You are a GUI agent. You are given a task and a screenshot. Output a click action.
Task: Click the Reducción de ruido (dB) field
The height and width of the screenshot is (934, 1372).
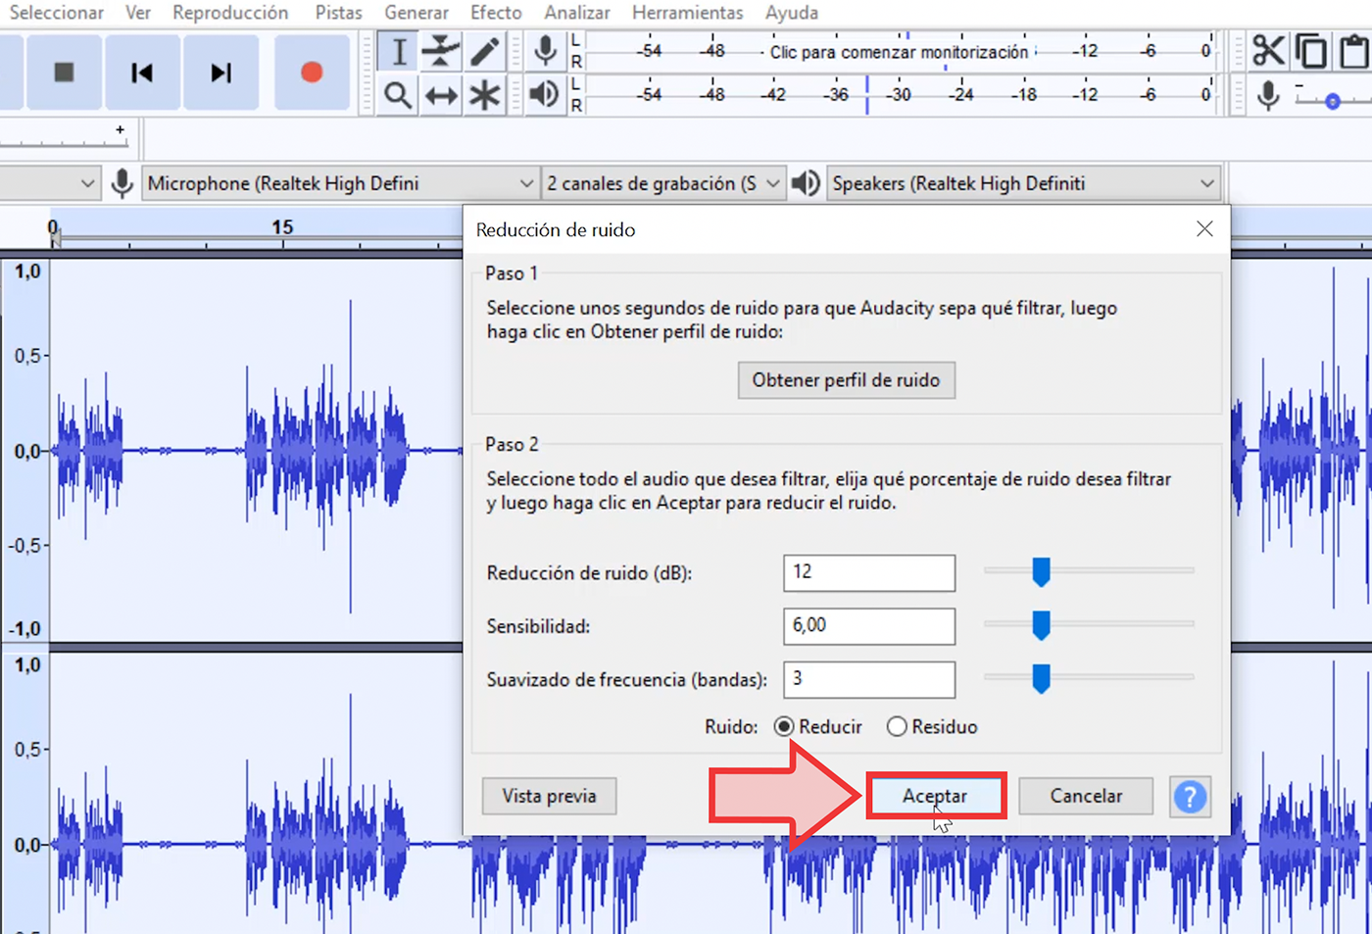(x=869, y=572)
